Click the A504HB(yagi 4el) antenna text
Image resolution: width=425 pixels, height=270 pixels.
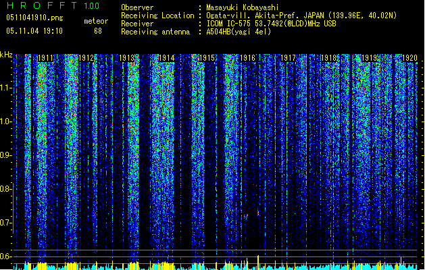click(x=239, y=32)
